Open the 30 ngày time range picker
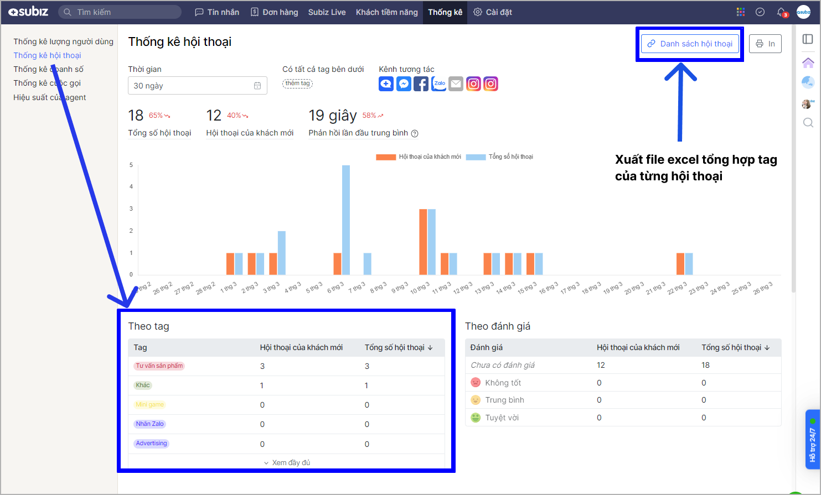The width and height of the screenshot is (821, 495). tap(197, 86)
